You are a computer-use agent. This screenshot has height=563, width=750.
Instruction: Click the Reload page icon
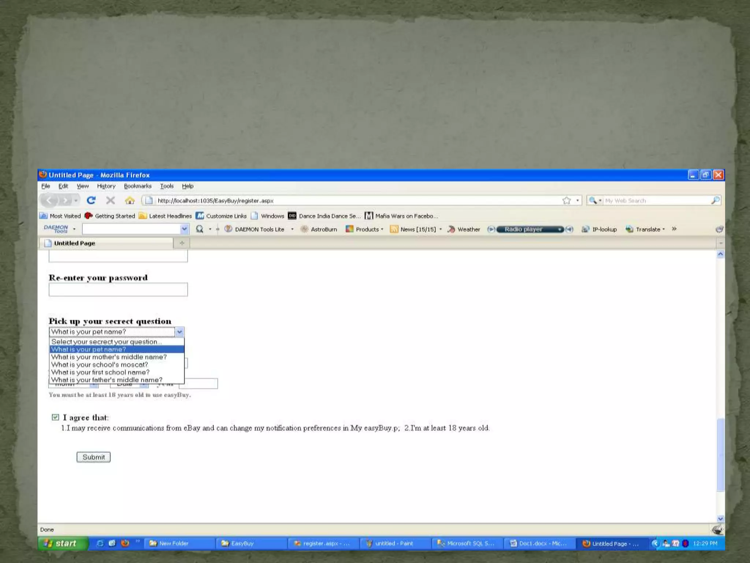[x=91, y=200]
